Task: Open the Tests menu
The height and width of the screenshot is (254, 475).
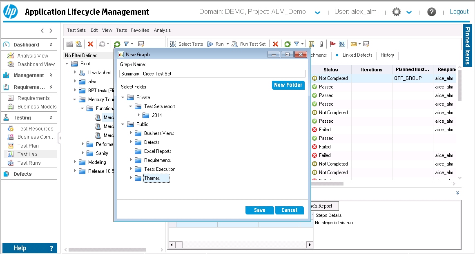Action: click(x=121, y=30)
